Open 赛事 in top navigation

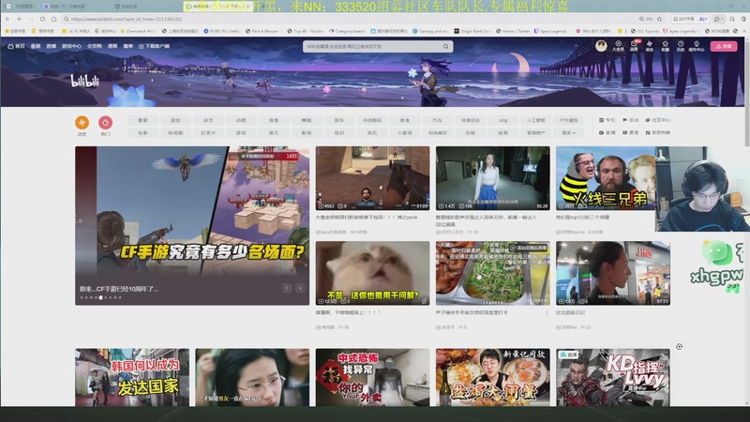128,46
